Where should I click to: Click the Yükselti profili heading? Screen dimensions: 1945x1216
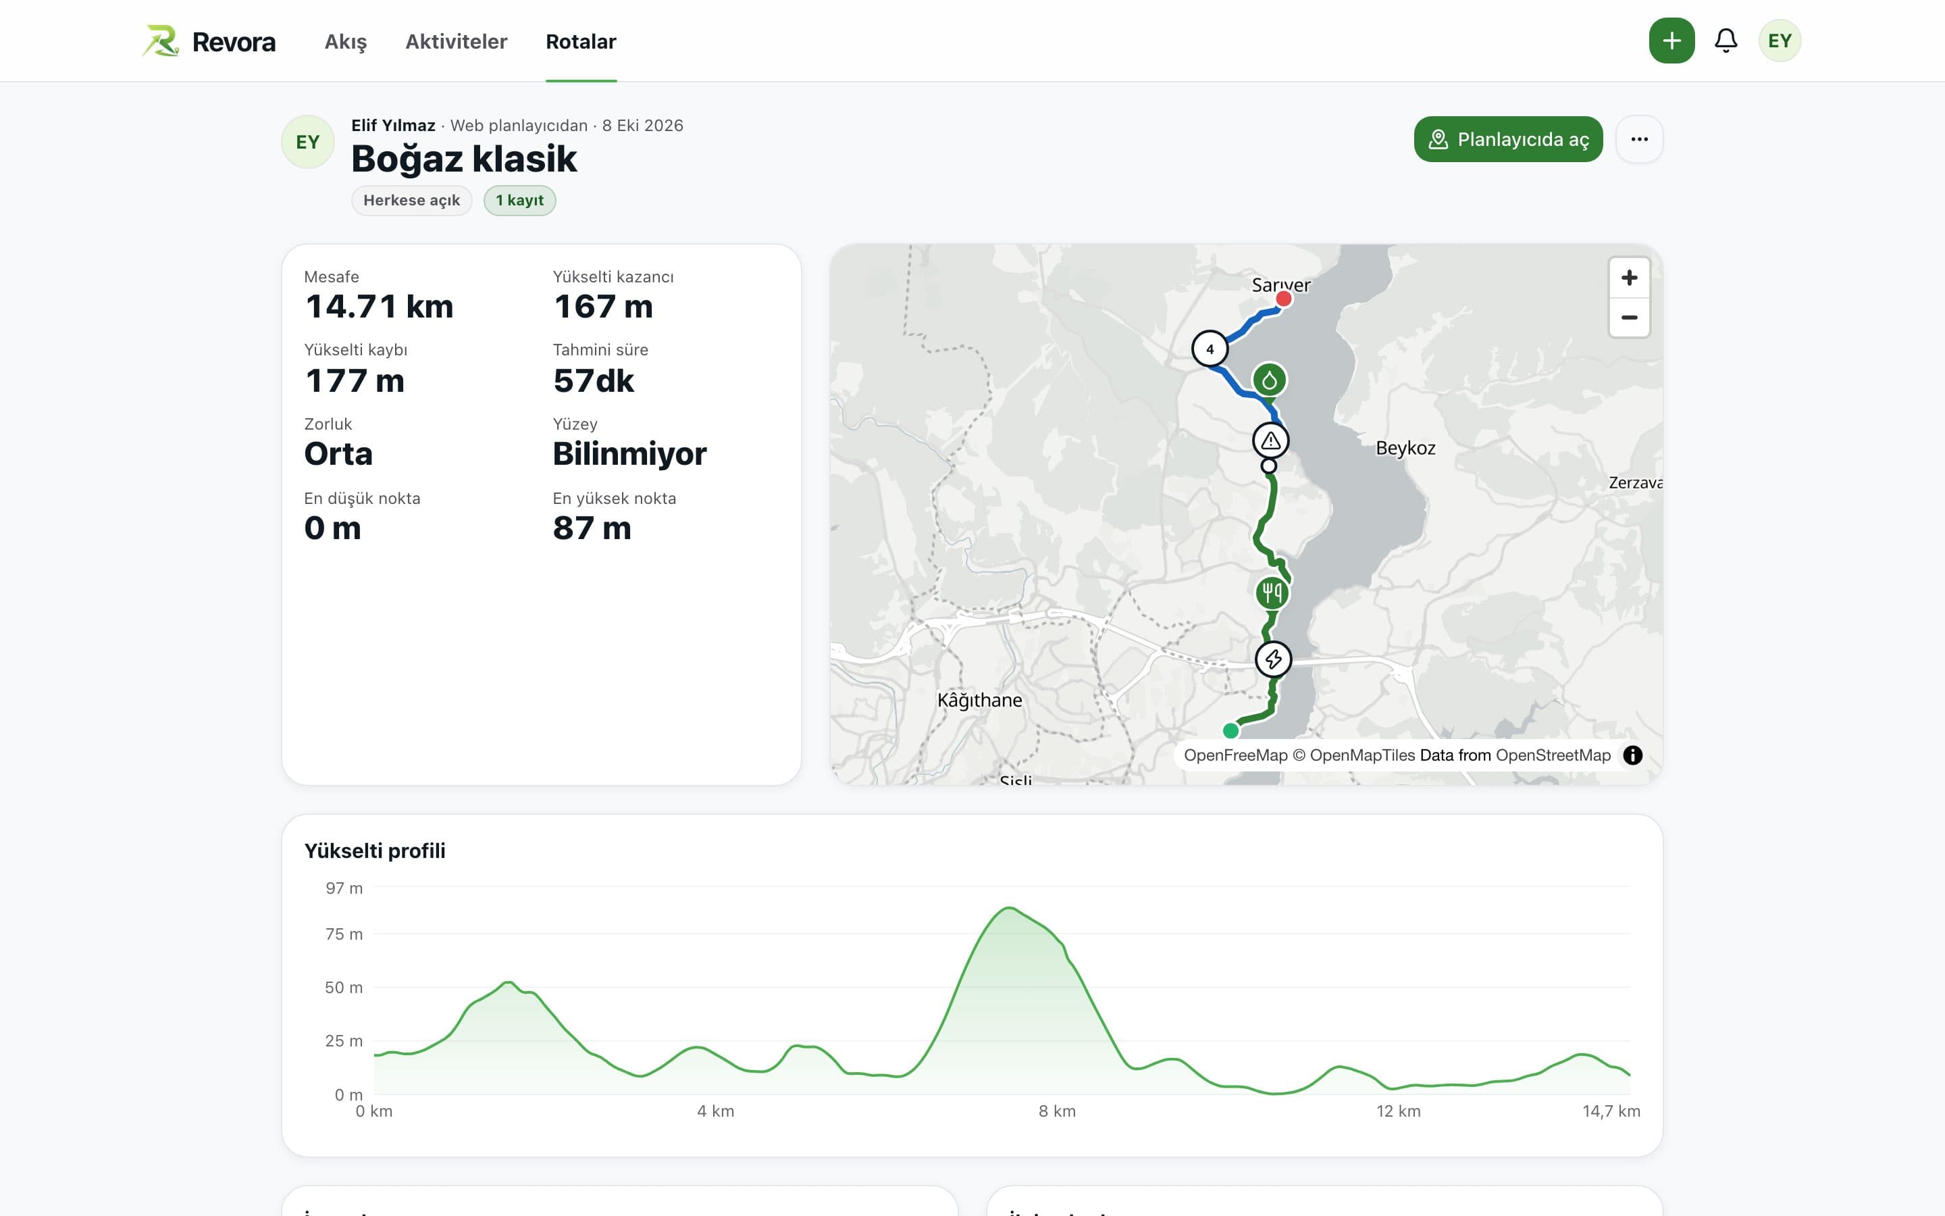coord(375,850)
